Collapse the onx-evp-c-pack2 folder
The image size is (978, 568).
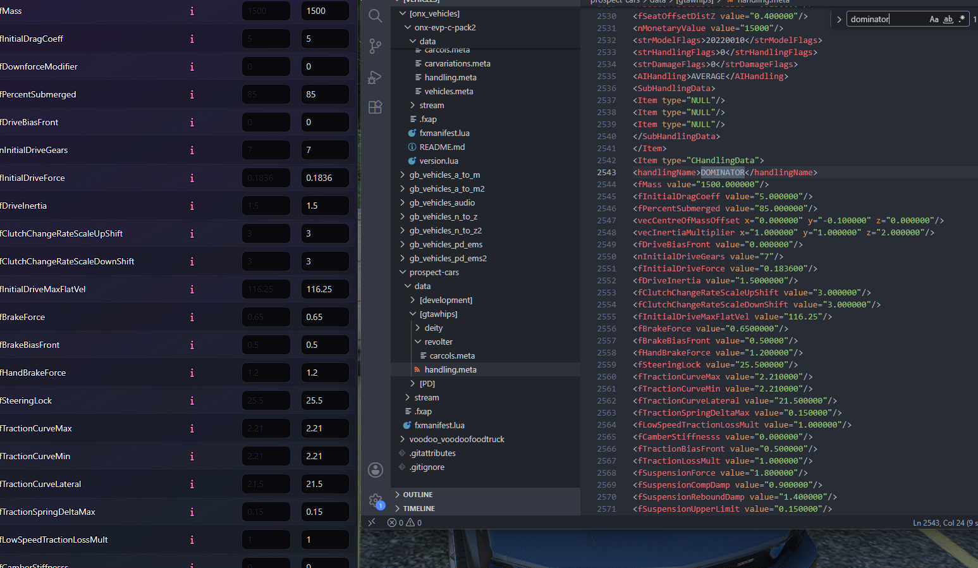[x=408, y=27]
